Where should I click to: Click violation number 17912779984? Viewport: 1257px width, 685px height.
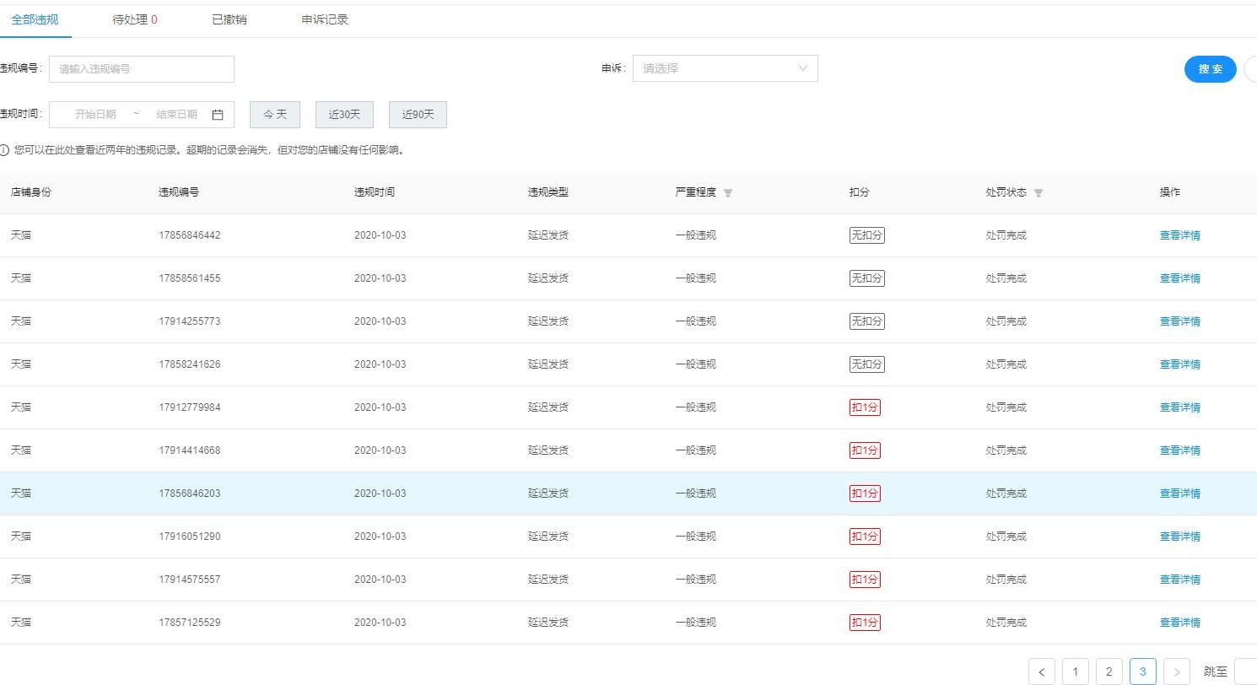pyautogui.click(x=190, y=407)
